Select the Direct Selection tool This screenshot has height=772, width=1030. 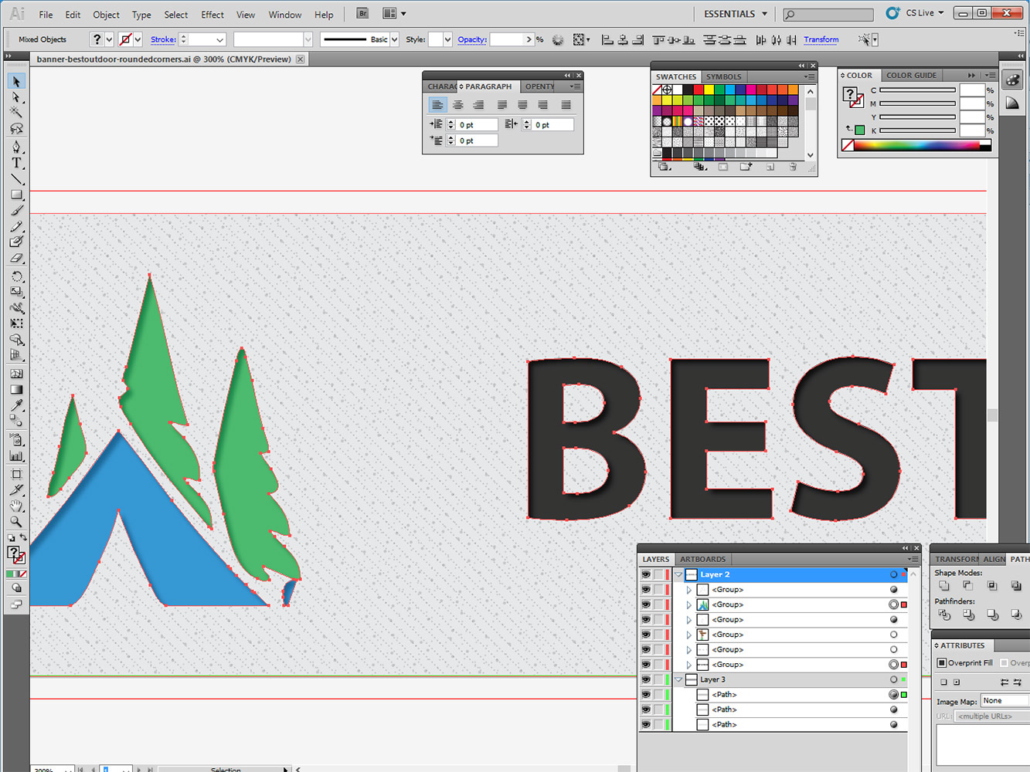pyautogui.click(x=16, y=97)
